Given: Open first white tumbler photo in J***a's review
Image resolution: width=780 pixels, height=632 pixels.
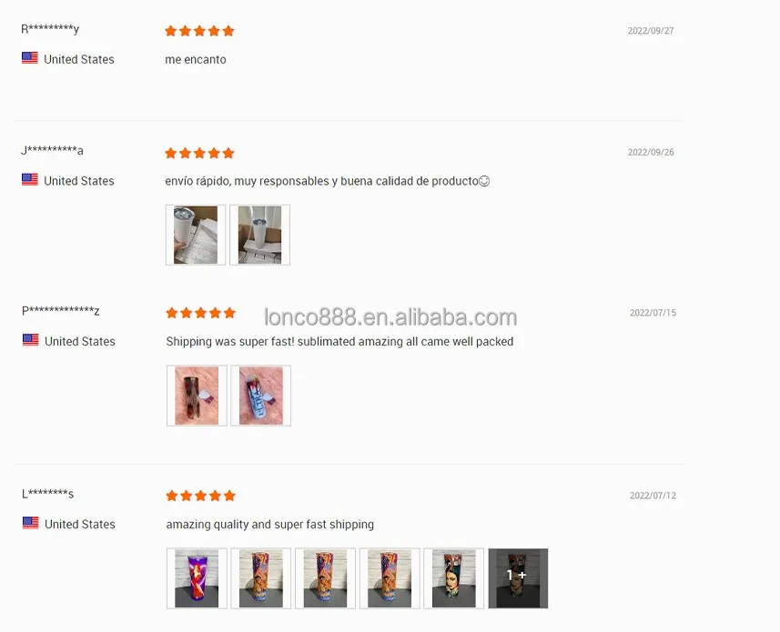Looking at the screenshot, I should click(196, 235).
